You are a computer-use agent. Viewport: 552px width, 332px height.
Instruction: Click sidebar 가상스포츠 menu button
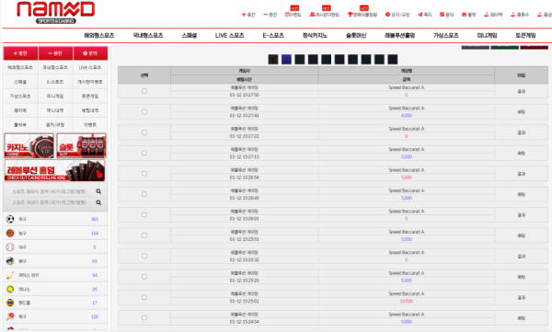[x=20, y=97]
